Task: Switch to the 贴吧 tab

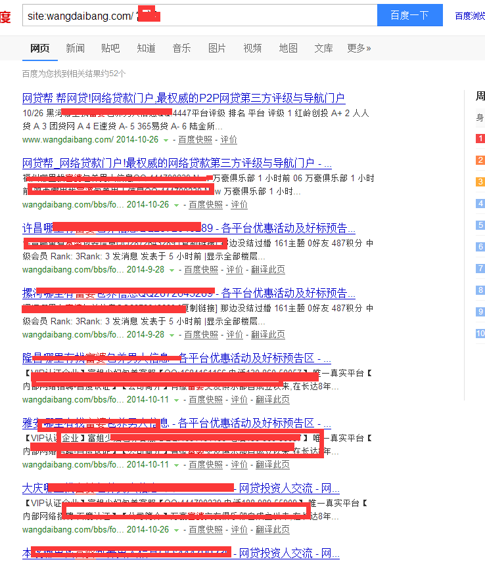Action: click(x=110, y=48)
